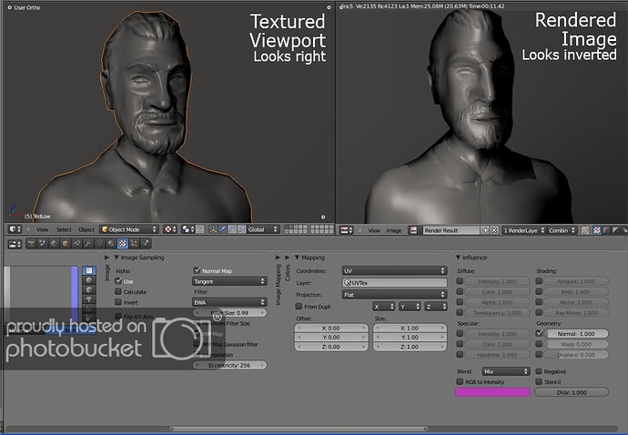Open the Mix blend mode dropdown
628x435 pixels.
click(x=506, y=371)
